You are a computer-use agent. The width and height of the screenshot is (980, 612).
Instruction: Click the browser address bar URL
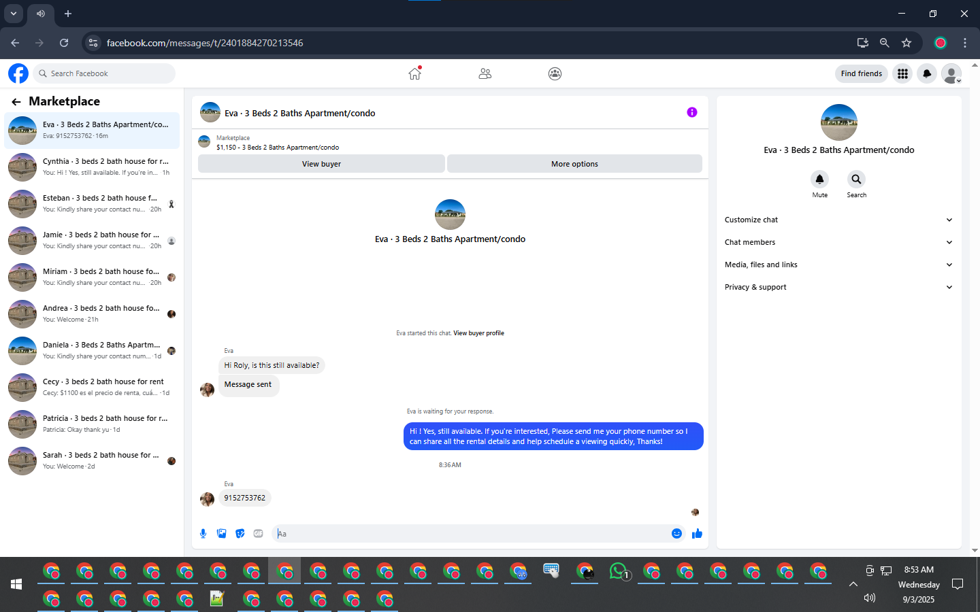click(205, 43)
